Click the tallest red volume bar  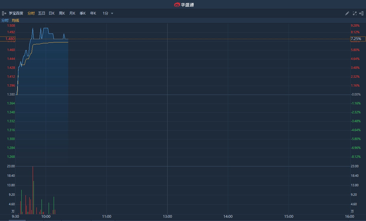(x=33, y=190)
